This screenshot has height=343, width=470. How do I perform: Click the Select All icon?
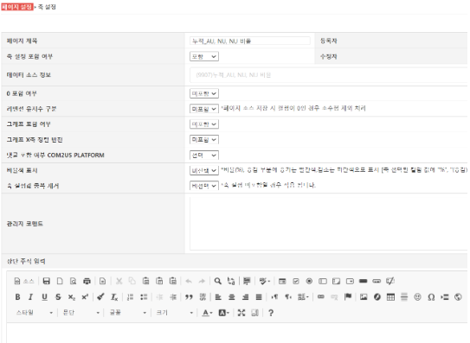247,281
